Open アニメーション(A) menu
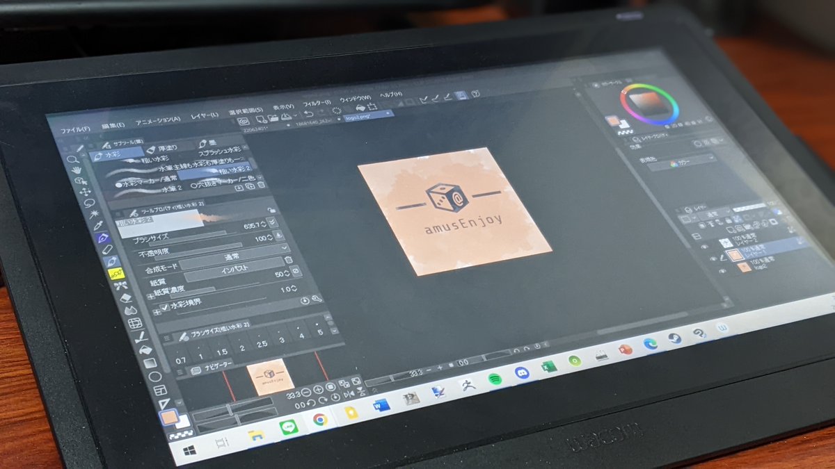This screenshot has width=835, height=469. pyautogui.click(x=158, y=120)
